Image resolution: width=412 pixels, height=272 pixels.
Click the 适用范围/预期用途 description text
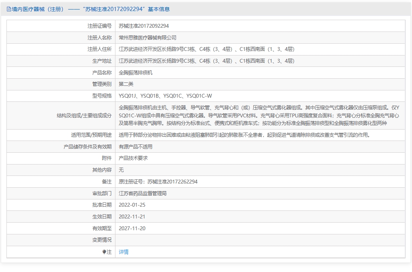[245, 135]
